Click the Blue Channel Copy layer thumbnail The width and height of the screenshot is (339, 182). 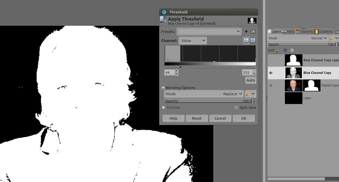click(294, 73)
